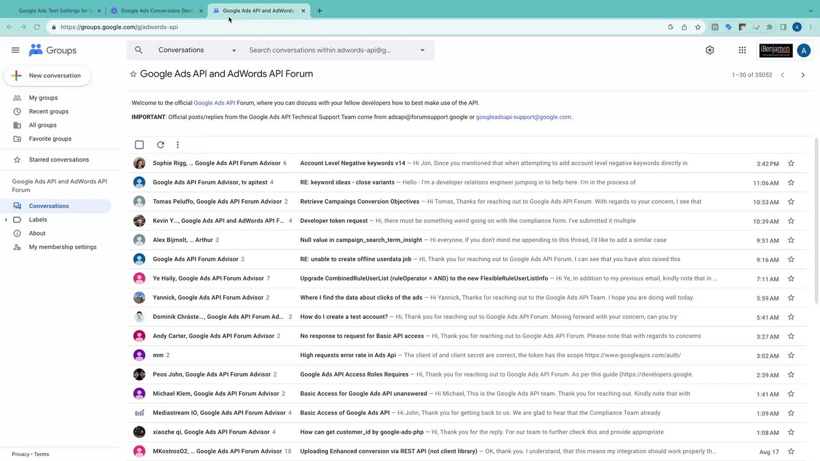Go to the previous page of conversations
The height and width of the screenshot is (461, 820).
(x=782, y=75)
